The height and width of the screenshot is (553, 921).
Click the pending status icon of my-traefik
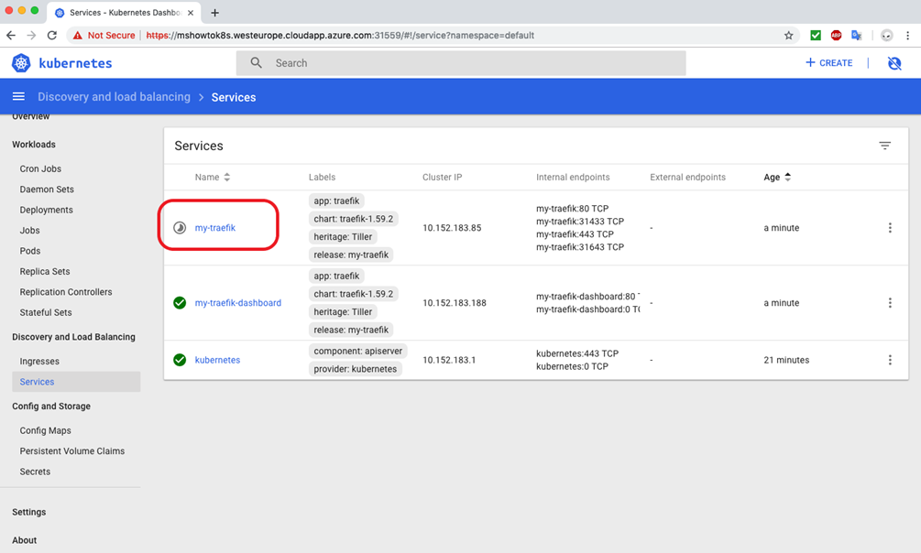pyautogui.click(x=180, y=228)
